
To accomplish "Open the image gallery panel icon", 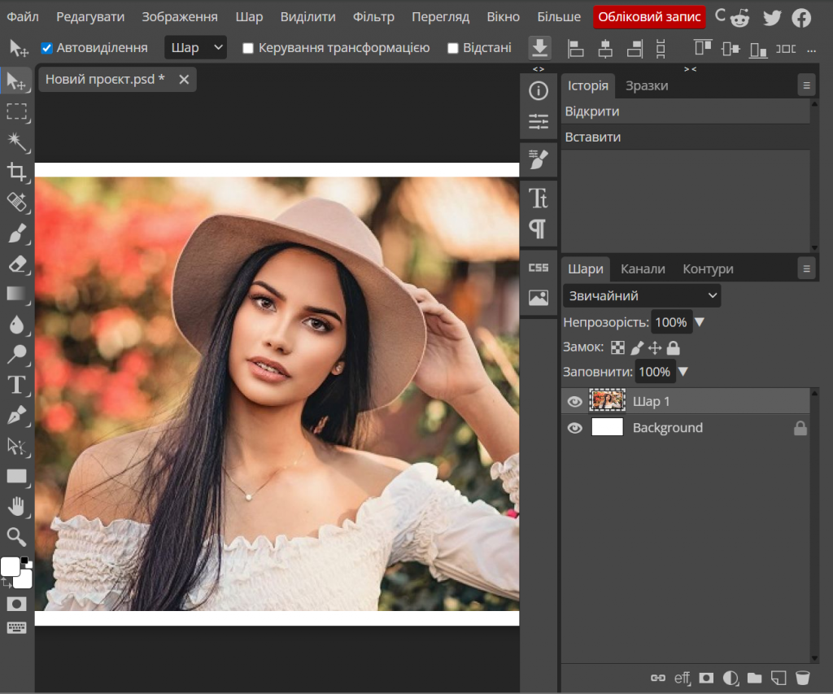I will click(539, 298).
